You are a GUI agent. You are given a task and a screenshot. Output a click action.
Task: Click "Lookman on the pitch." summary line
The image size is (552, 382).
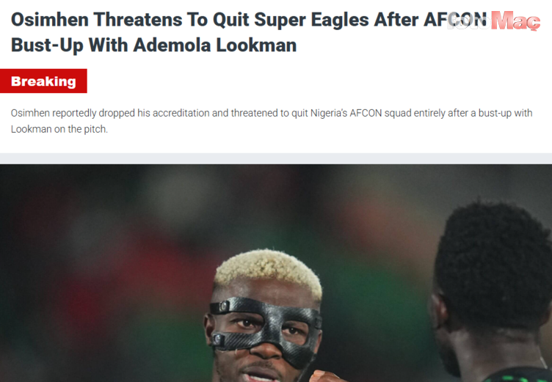tap(59, 129)
